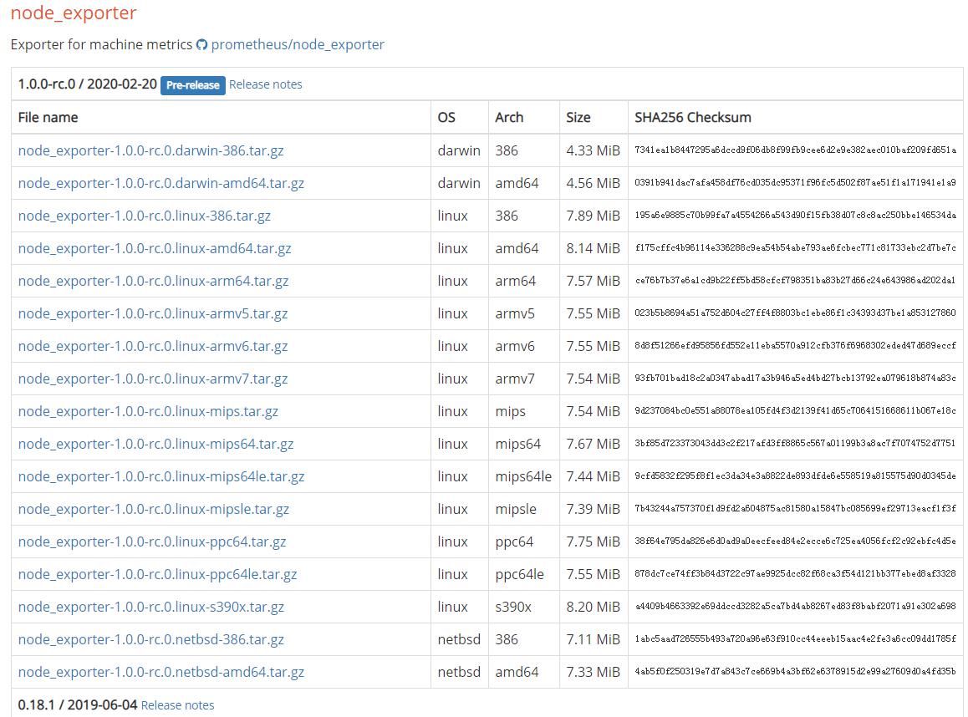
Task: Click the Pre-release badge
Action: coord(192,85)
